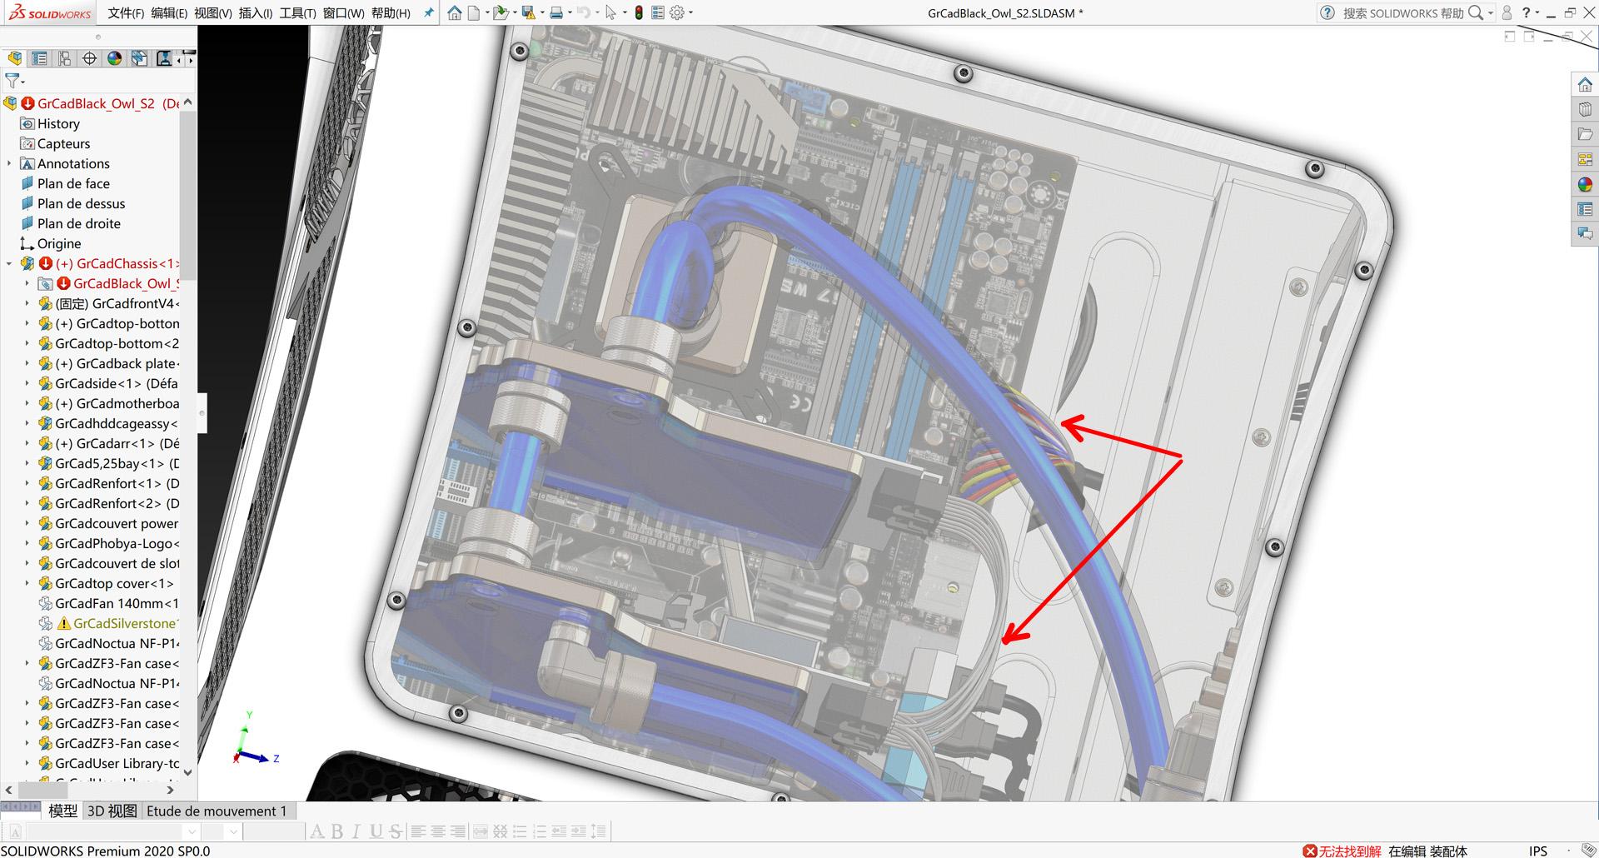Select the filter funnel icon above the tree
Image resolution: width=1599 pixels, height=858 pixels.
12,81
